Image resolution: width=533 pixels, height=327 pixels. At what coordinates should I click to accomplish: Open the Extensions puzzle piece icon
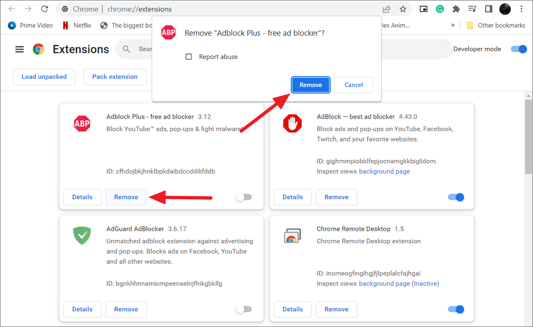456,9
